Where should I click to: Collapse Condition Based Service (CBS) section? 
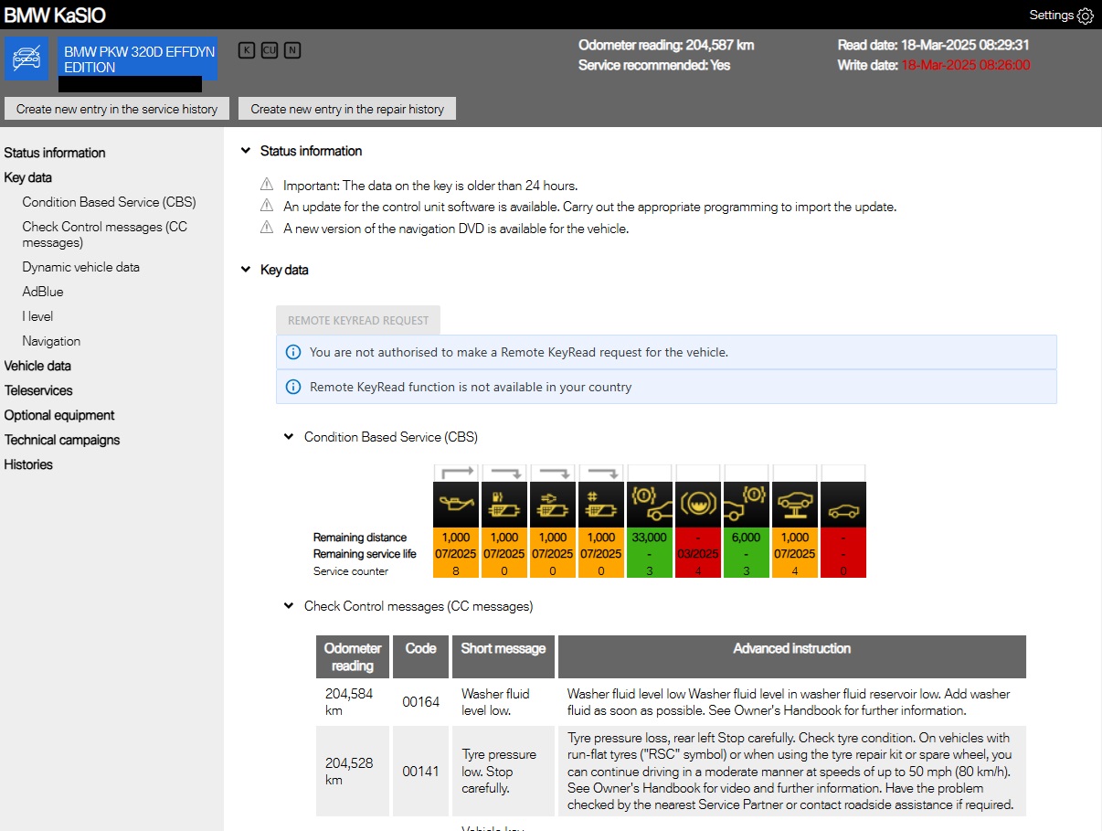click(289, 437)
